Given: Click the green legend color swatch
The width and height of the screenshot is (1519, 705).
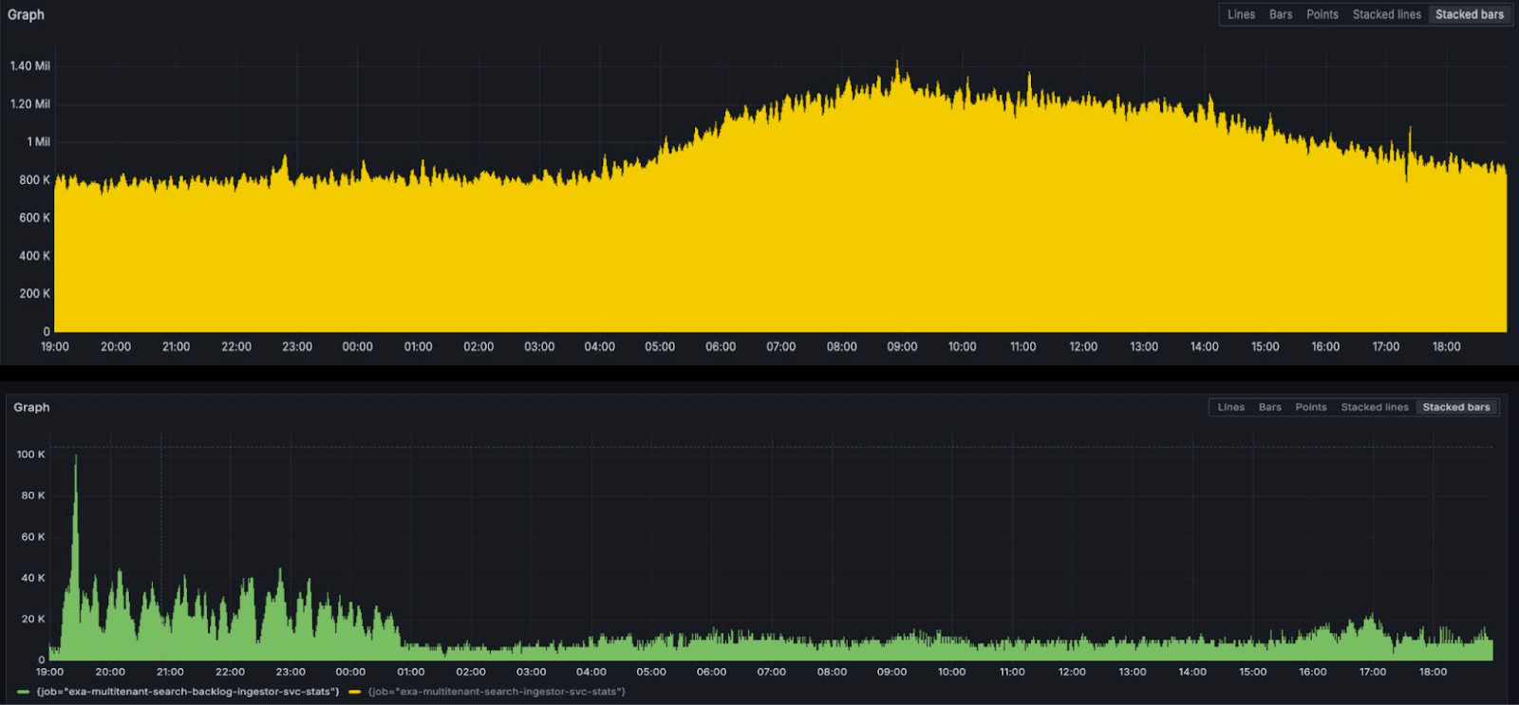Looking at the screenshot, I should click(24, 692).
